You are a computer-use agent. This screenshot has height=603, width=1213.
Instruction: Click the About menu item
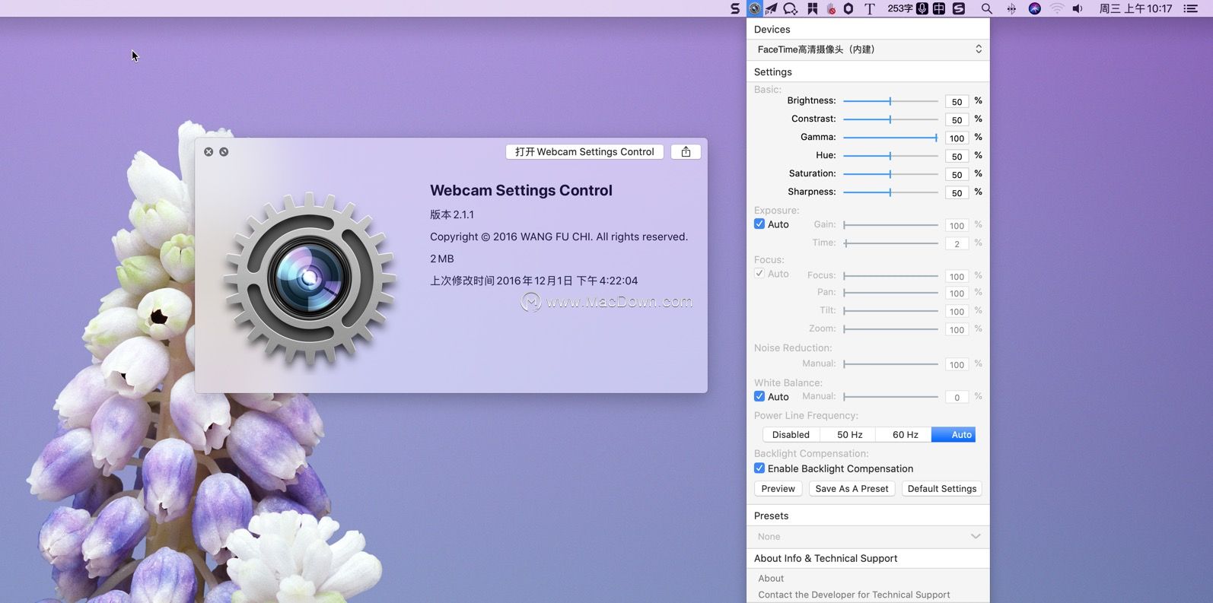[x=771, y=579]
